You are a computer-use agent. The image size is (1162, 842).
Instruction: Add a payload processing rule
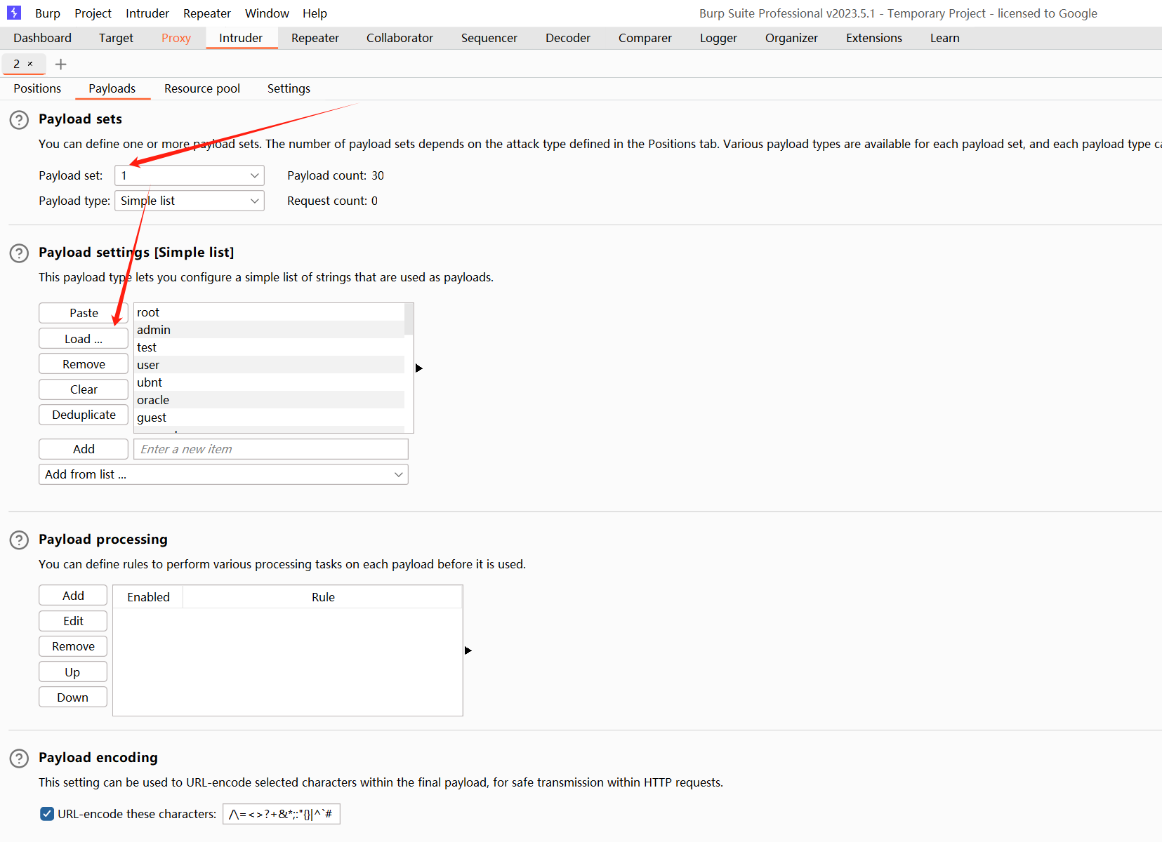(x=73, y=596)
